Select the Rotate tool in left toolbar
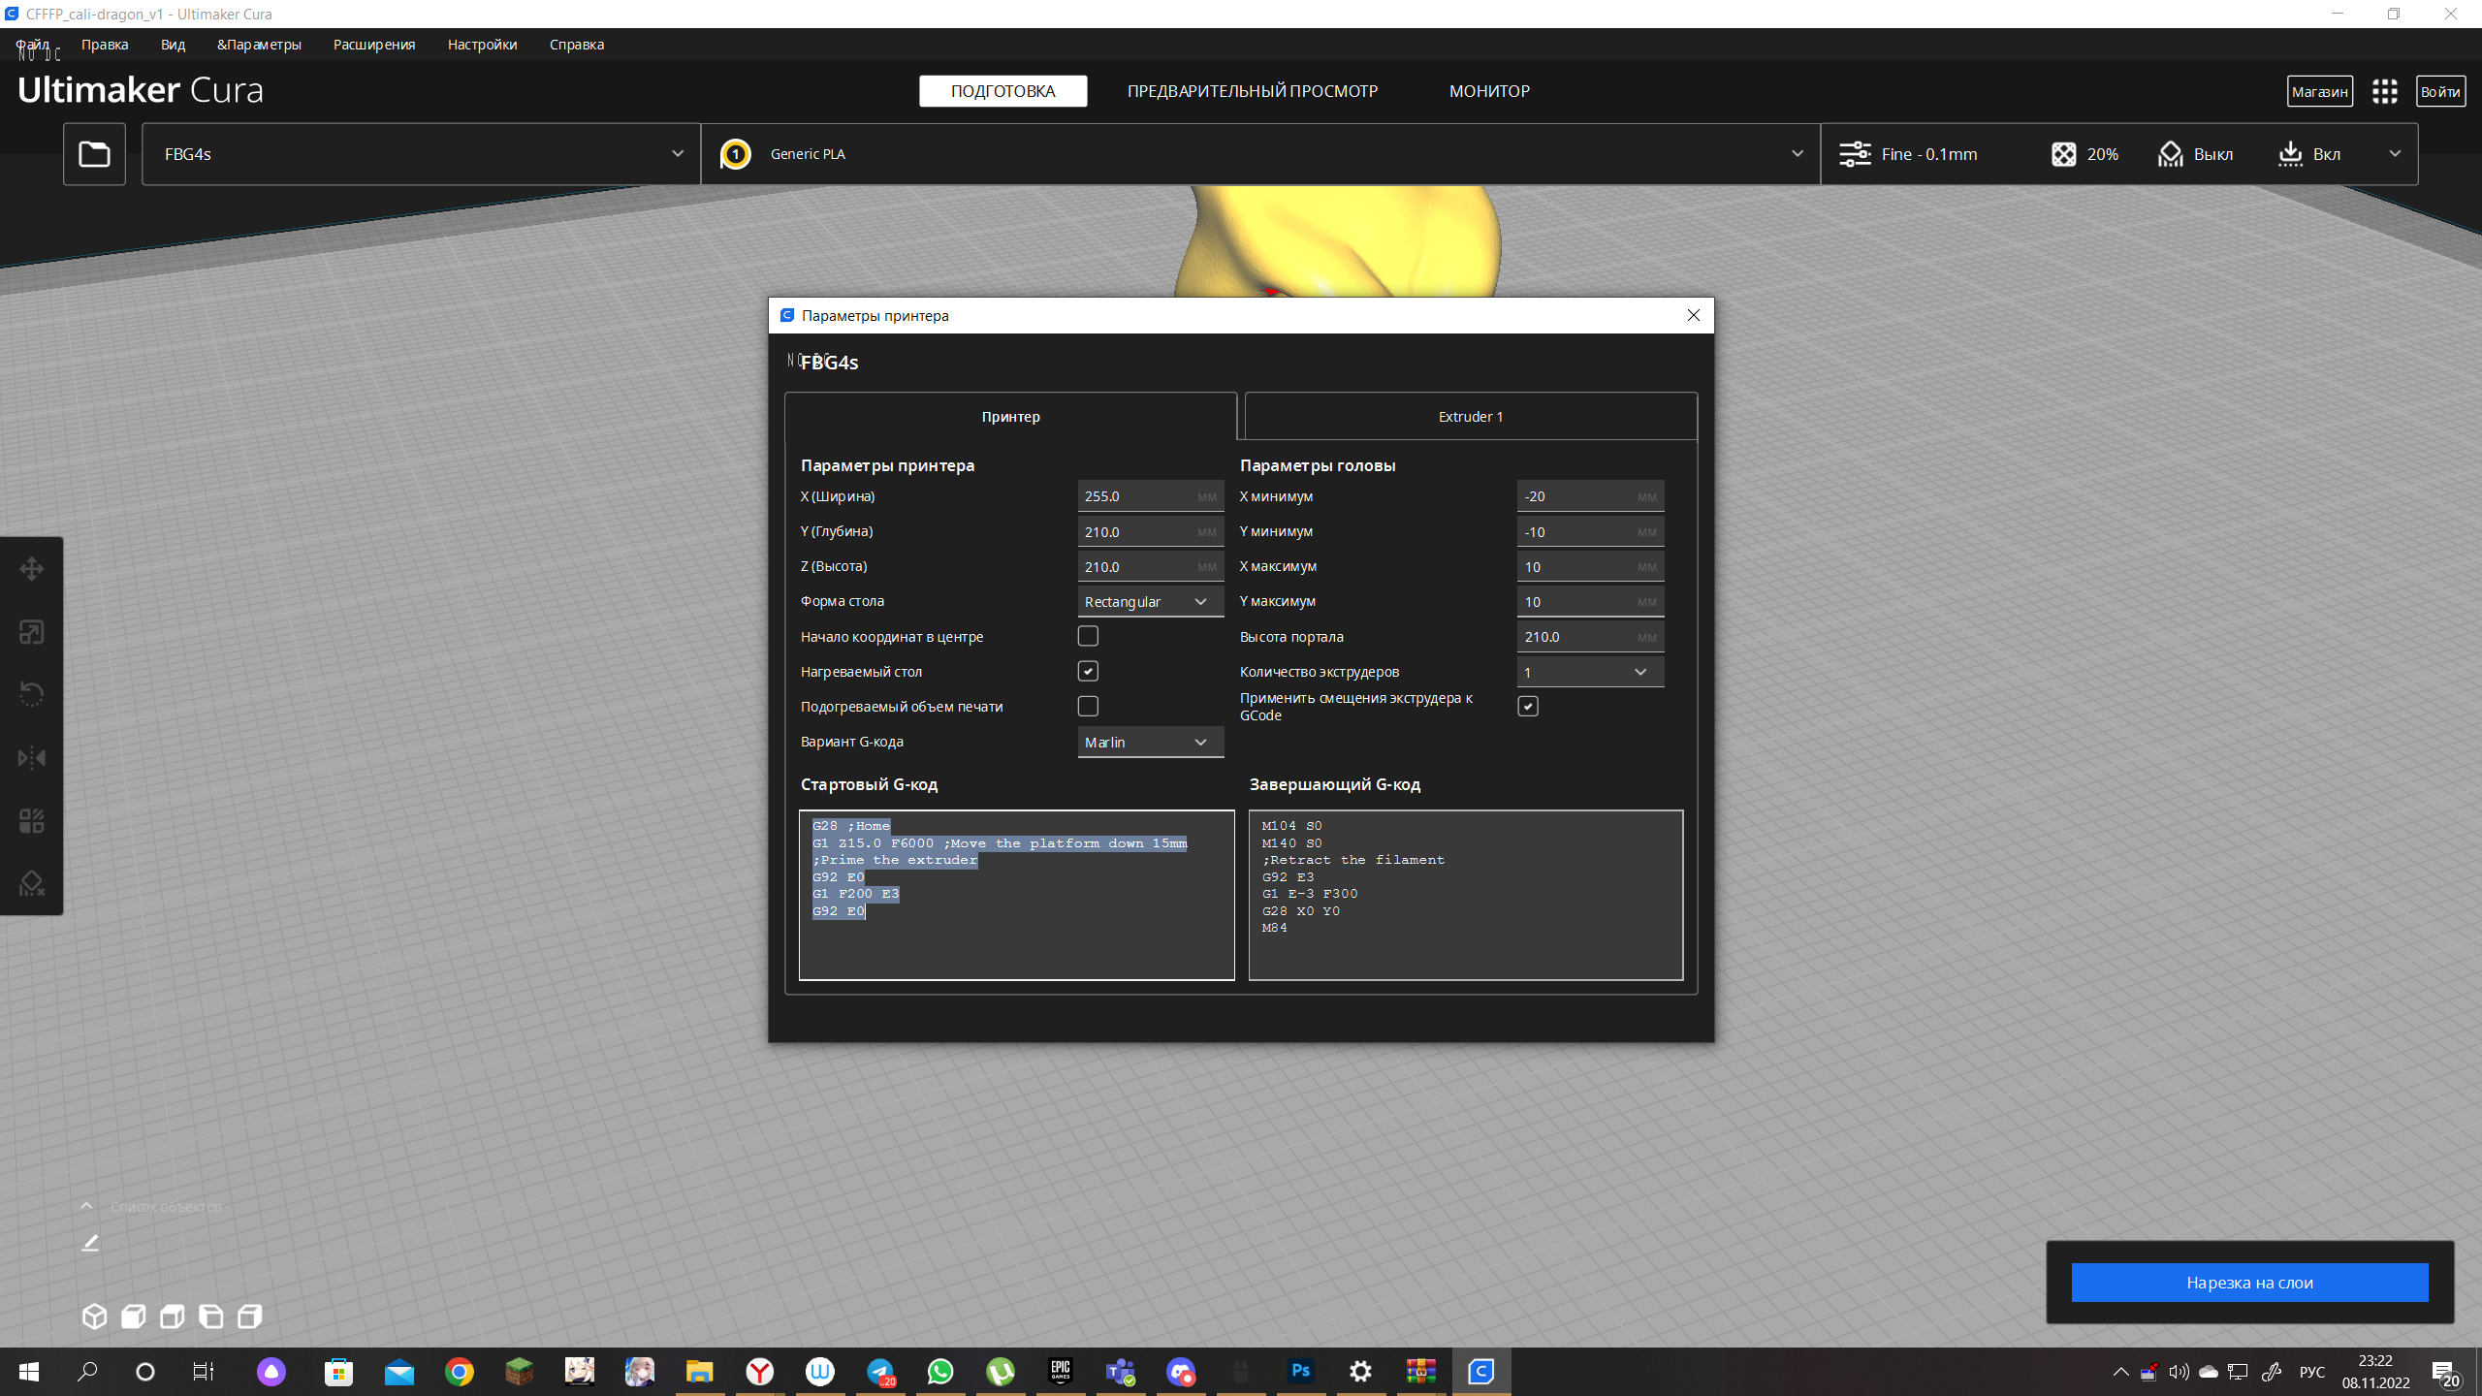2482x1396 pixels. pos(31,694)
